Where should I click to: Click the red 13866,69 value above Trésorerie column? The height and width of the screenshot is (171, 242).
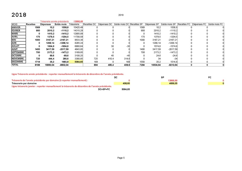[x=76, y=21]
